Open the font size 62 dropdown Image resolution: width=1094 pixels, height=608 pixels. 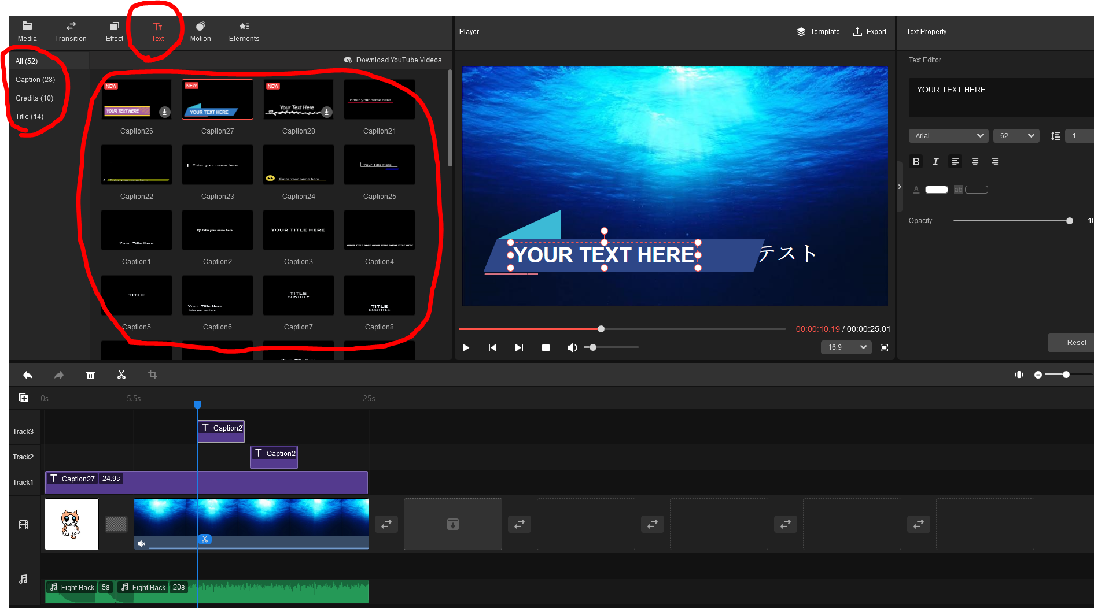[x=1016, y=136]
